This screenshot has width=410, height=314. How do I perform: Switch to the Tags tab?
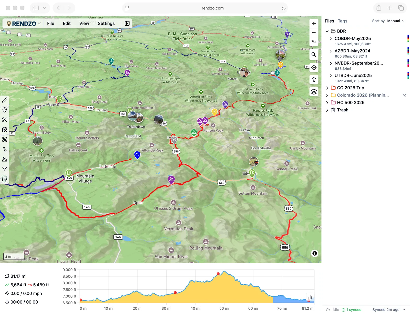342,21
